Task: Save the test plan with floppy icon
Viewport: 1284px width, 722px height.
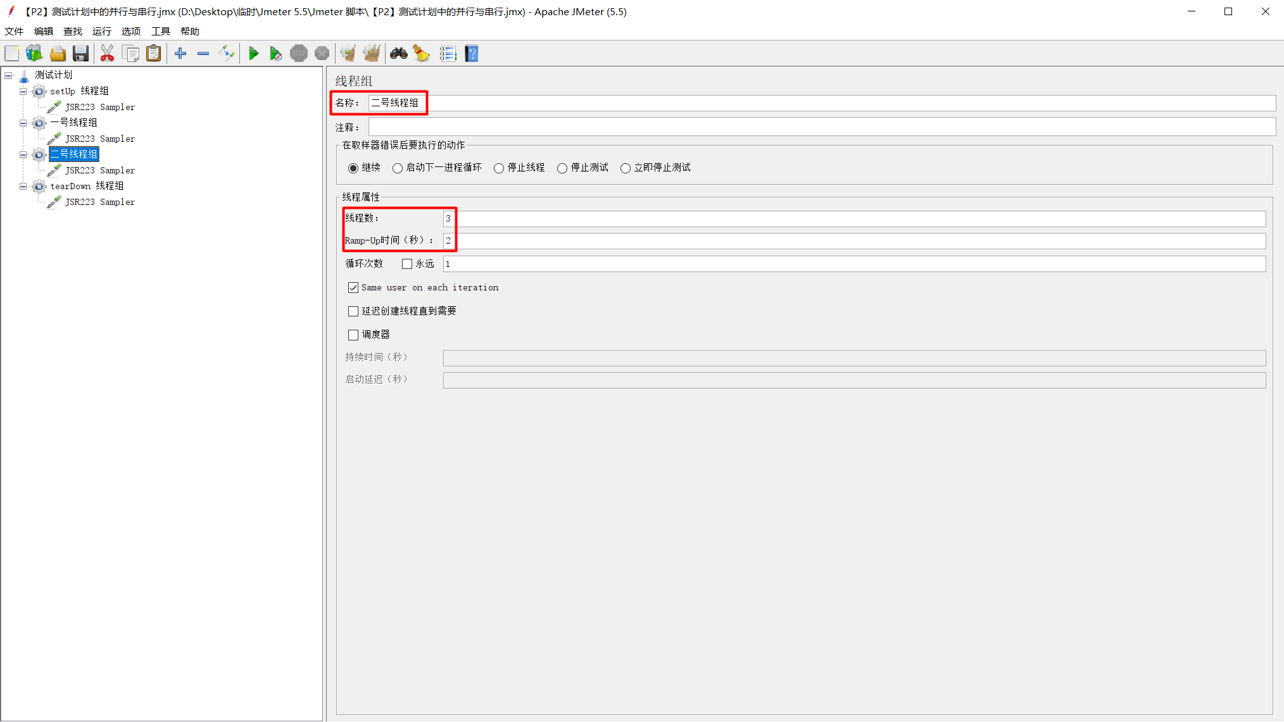Action: [x=80, y=54]
